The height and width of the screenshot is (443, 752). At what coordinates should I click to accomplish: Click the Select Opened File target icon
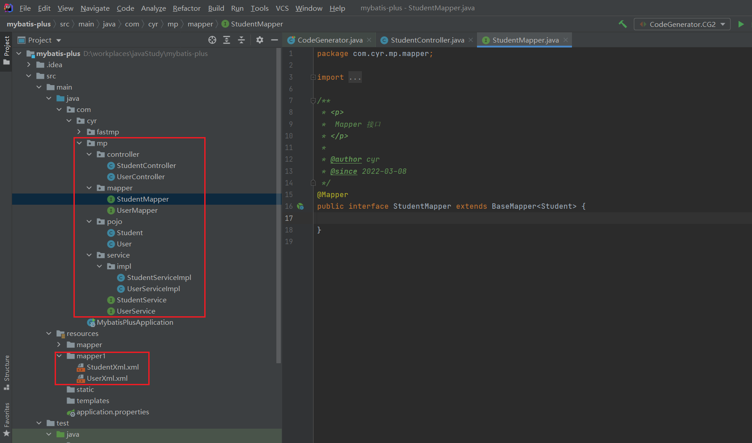pyautogui.click(x=212, y=40)
